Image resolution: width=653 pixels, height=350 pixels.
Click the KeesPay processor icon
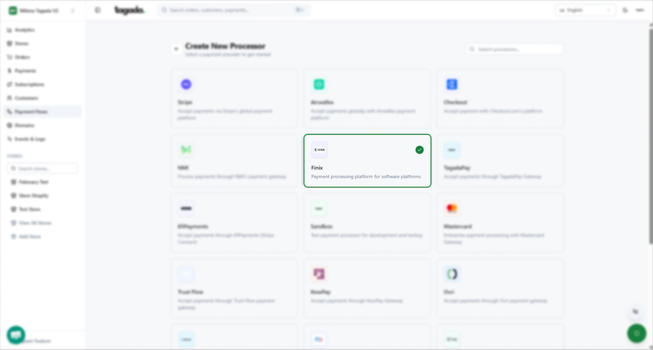pyautogui.click(x=319, y=274)
